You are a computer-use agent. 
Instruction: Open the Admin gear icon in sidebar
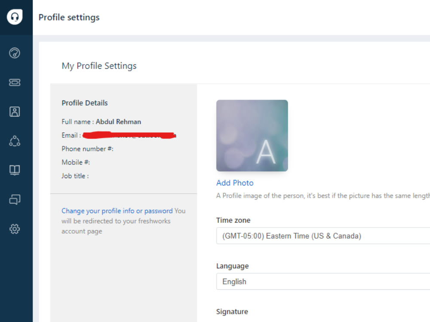(15, 229)
